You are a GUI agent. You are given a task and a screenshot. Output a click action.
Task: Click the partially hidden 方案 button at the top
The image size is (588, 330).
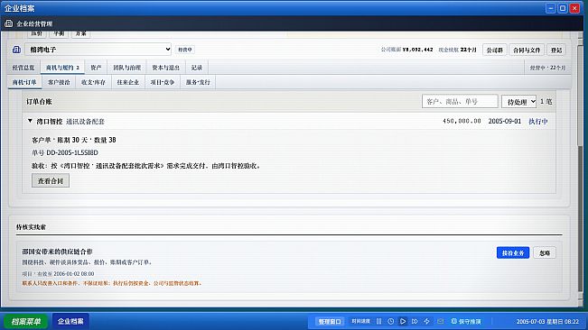click(x=80, y=33)
